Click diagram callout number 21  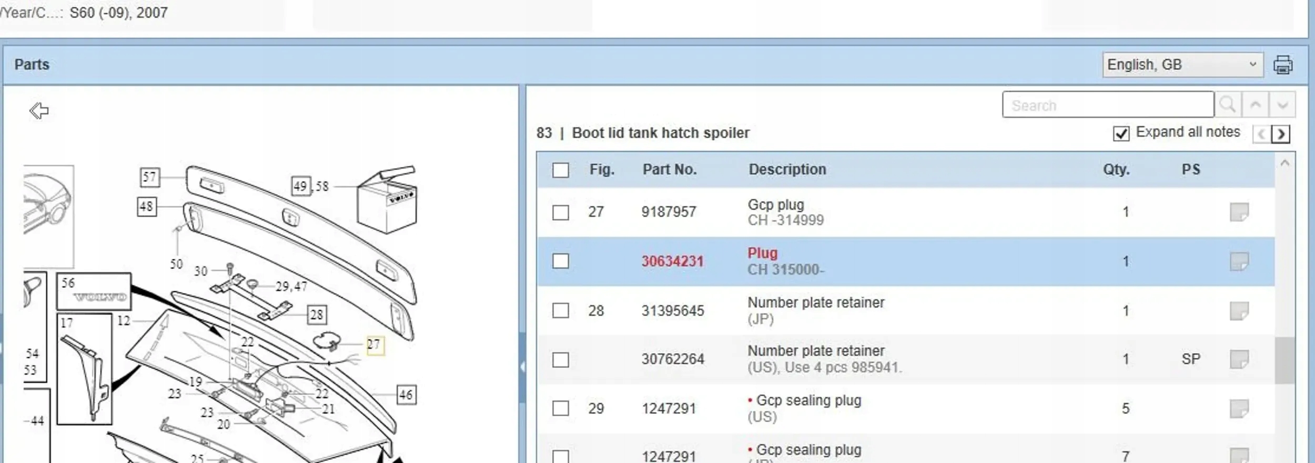(x=328, y=408)
